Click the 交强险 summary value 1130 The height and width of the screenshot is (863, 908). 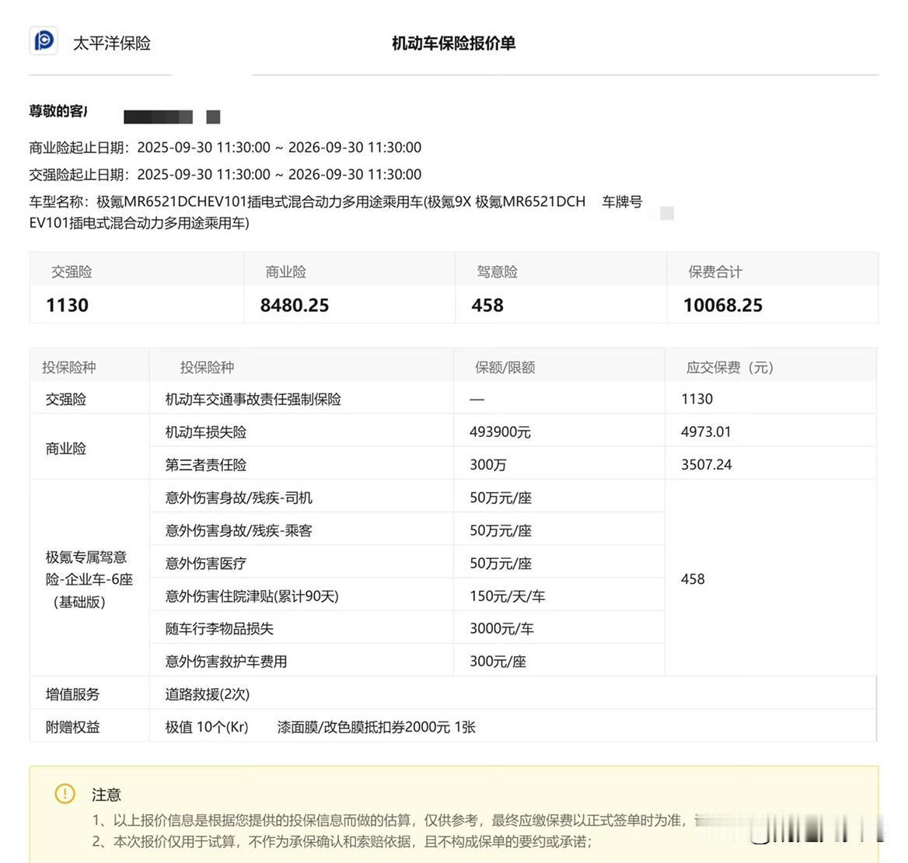click(x=67, y=306)
